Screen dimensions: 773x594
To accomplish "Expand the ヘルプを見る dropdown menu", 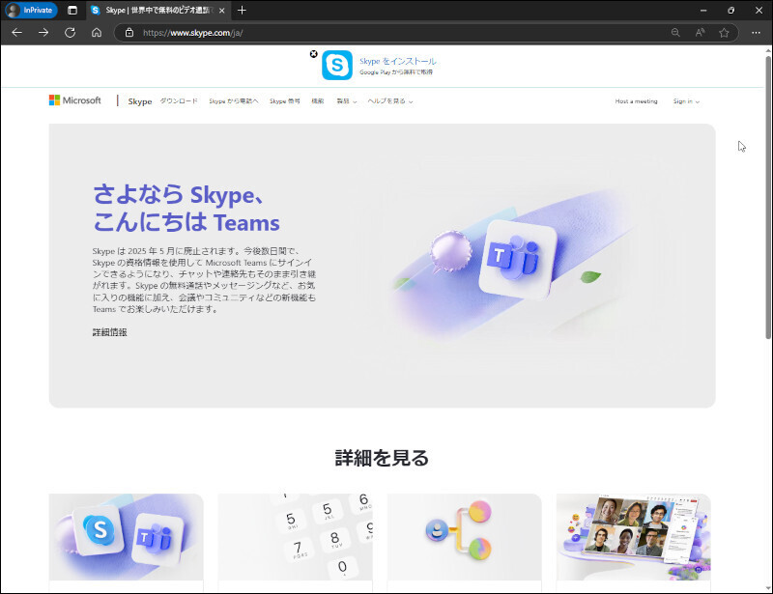I will 390,101.
